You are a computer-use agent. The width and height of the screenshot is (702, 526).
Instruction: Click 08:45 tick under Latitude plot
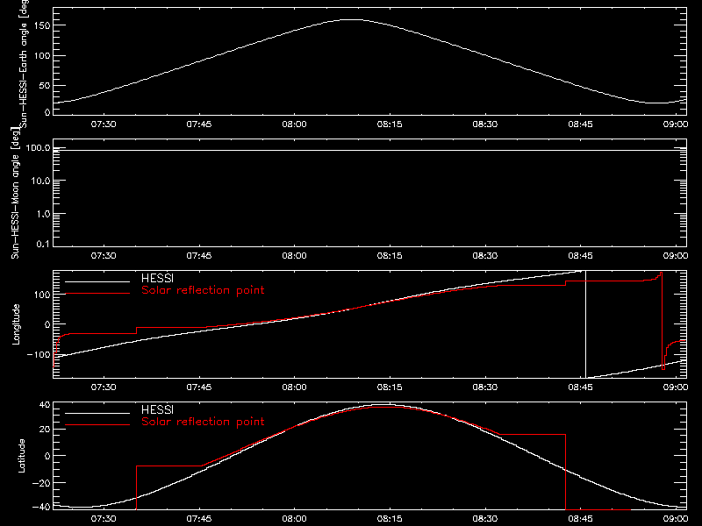(580, 518)
